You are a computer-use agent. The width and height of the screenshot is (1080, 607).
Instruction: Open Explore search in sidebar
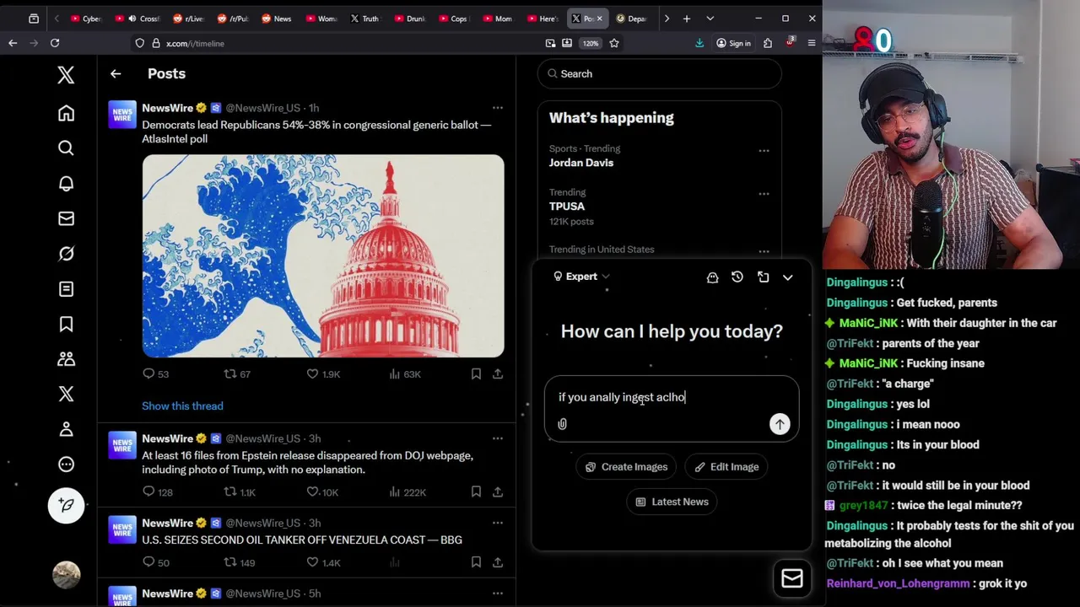66,148
